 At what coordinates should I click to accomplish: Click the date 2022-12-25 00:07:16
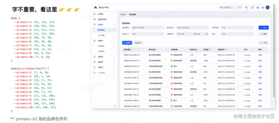(x=226, y=89)
